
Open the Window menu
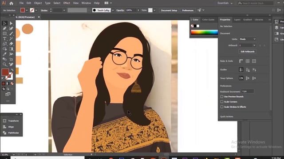(86, 3)
